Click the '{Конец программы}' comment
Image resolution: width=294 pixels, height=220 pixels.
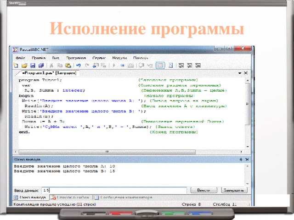click(174, 132)
